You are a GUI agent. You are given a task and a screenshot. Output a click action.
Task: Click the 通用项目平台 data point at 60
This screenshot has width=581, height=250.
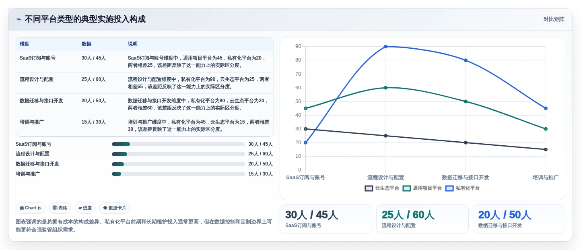[385, 88]
